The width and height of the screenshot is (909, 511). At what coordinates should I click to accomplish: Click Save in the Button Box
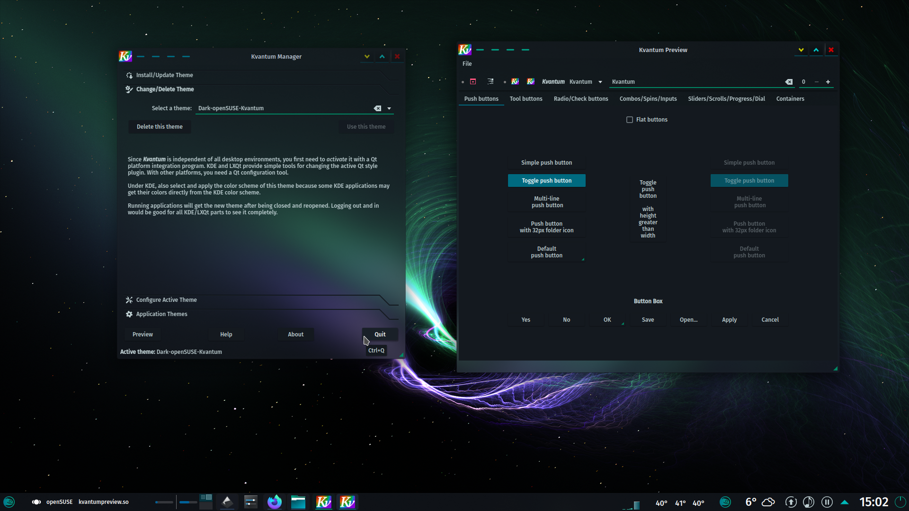point(648,320)
